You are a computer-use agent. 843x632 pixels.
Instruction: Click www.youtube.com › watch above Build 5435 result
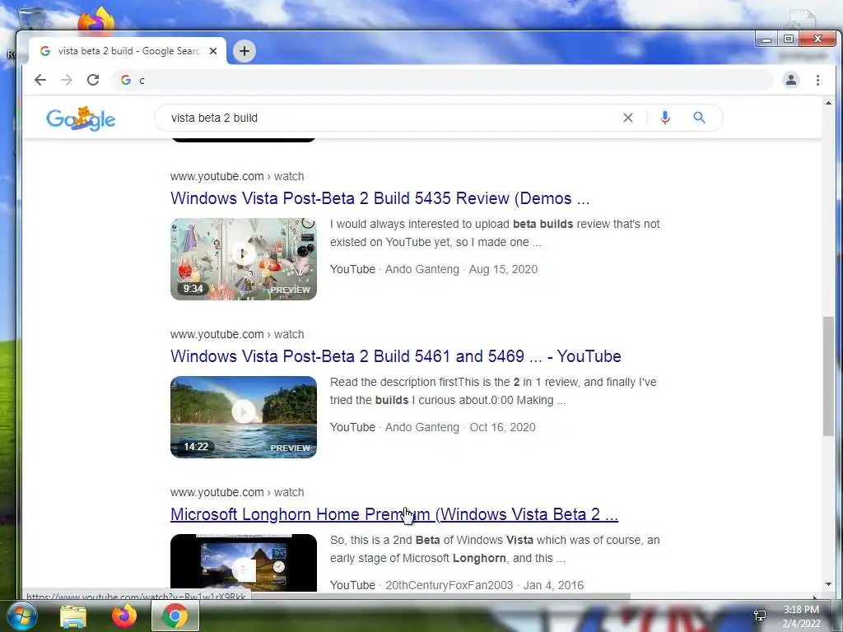tap(237, 176)
